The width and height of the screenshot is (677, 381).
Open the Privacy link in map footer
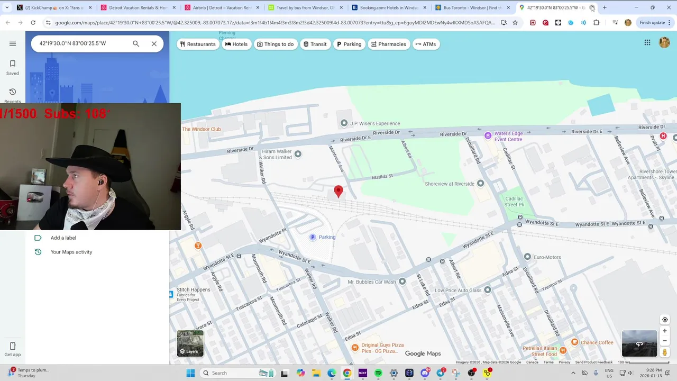point(564,362)
